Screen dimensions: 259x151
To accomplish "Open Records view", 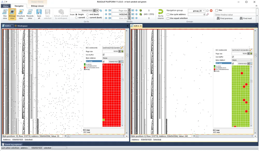I will click(30, 14).
